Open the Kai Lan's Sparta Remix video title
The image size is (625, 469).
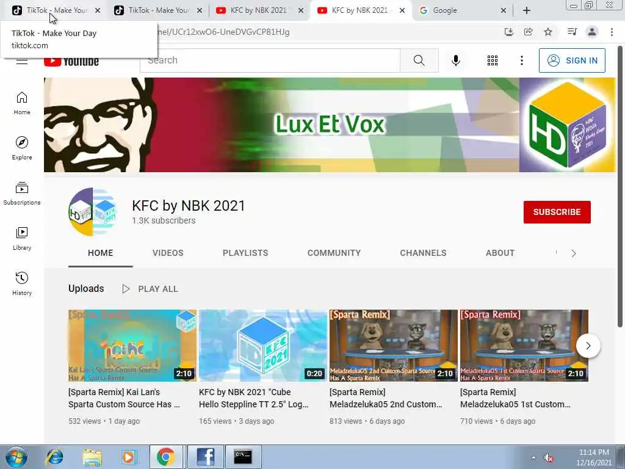coord(124,398)
